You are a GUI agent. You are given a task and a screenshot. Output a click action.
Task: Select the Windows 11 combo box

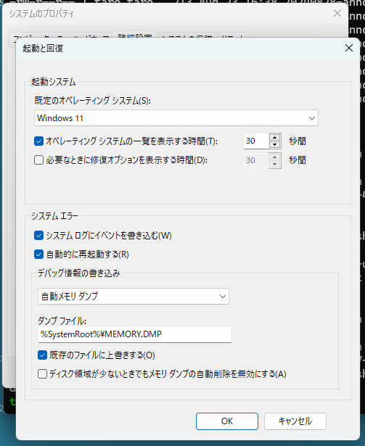pyautogui.click(x=176, y=118)
